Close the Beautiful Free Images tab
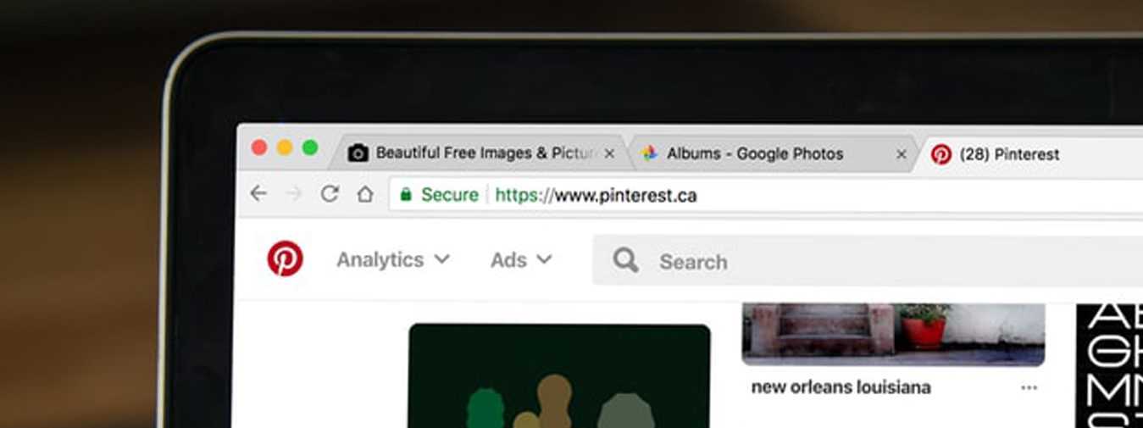1143x428 pixels. [x=609, y=154]
